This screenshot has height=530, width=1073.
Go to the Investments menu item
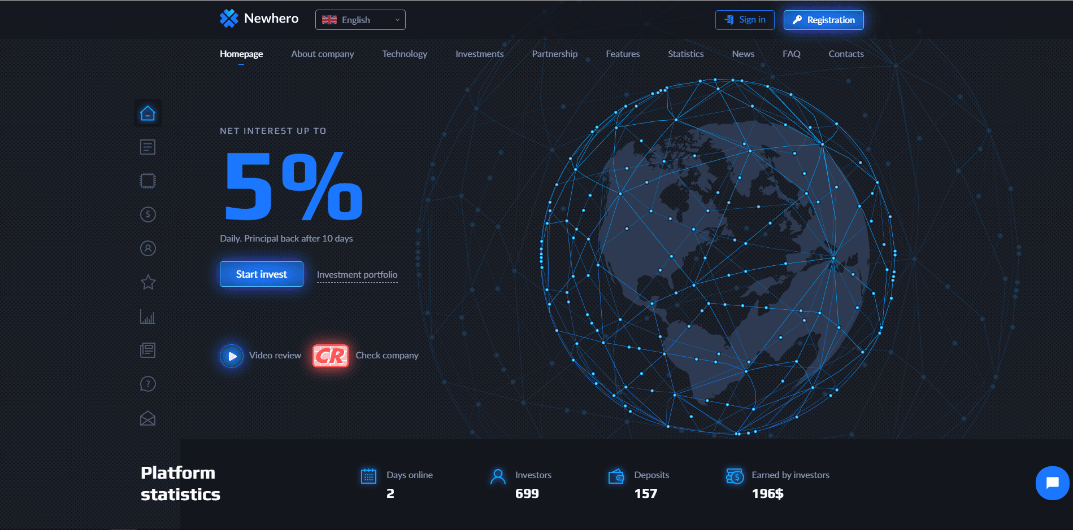click(479, 54)
